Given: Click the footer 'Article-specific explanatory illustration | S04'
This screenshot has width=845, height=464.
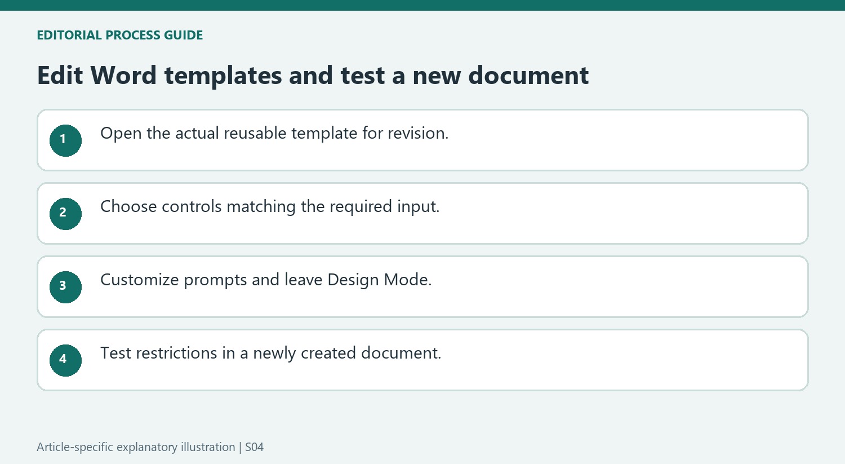Looking at the screenshot, I should (150, 447).
